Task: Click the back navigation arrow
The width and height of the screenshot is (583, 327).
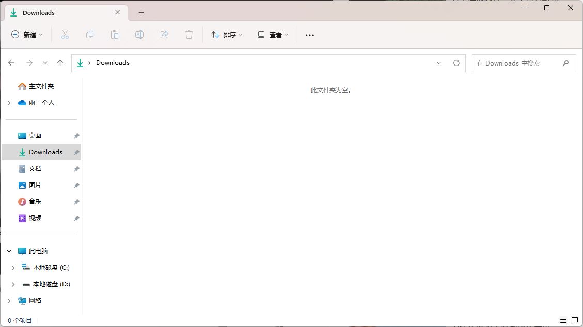Action: pos(11,62)
